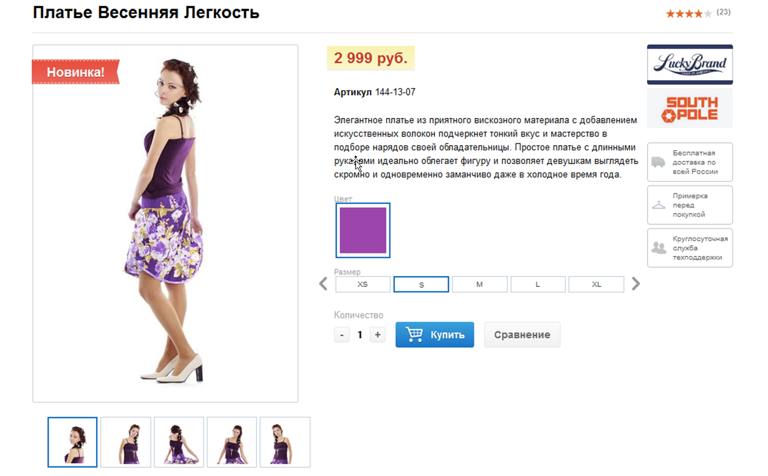Click the clothes hanger fitting icon

pyautogui.click(x=659, y=205)
